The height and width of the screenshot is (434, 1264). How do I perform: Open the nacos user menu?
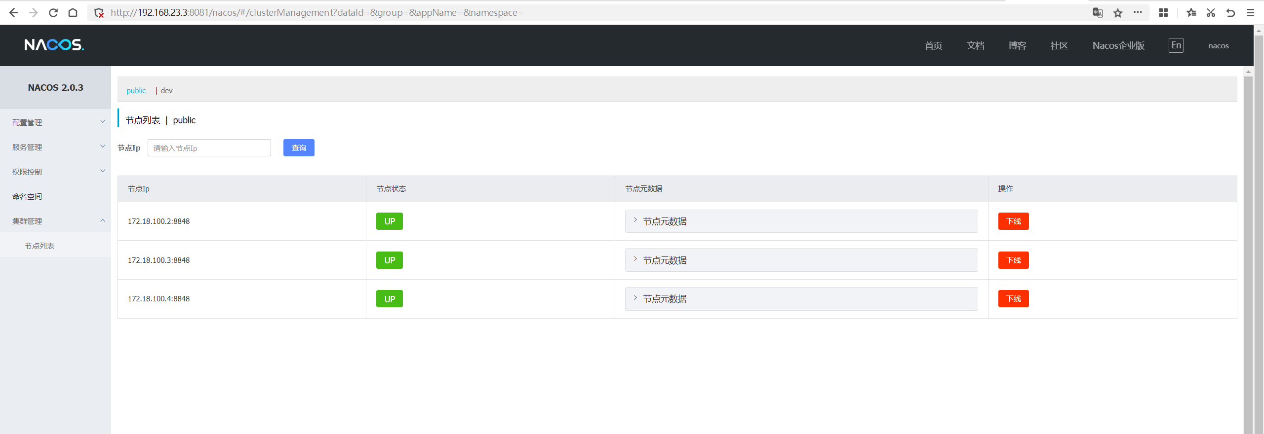point(1219,46)
